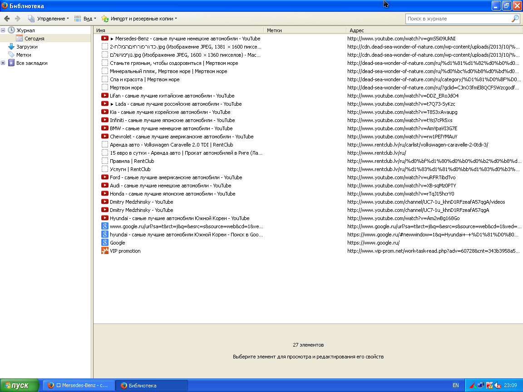Click YouTube icon of Hyundai YouTube entry
523x392 pixels.
pyautogui.click(x=105, y=218)
